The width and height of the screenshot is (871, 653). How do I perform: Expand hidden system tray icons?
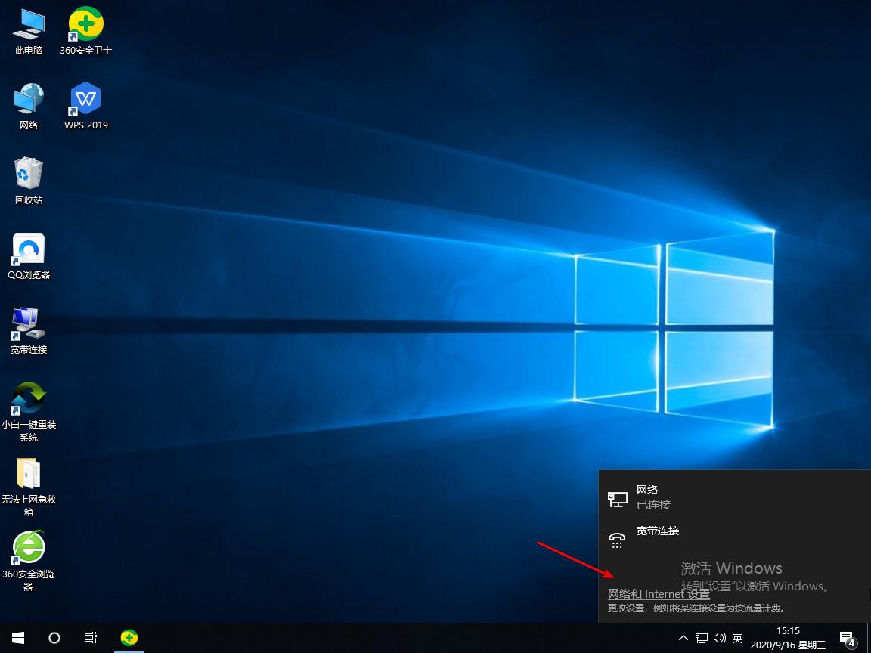683,637
